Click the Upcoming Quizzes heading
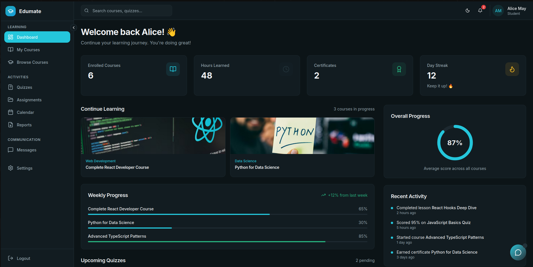The width and height of the screenshot is (533, 267). coord(103,260)
